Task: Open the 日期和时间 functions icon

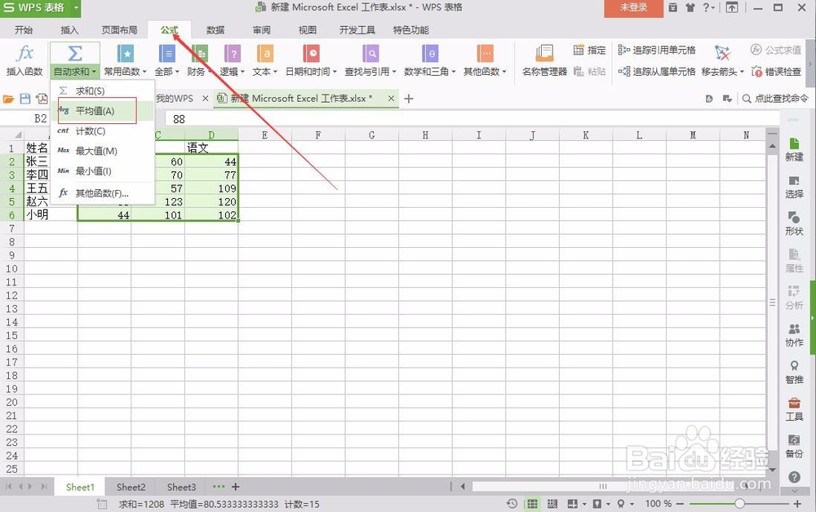Action: pyautogui.click(x=311, y=54)
